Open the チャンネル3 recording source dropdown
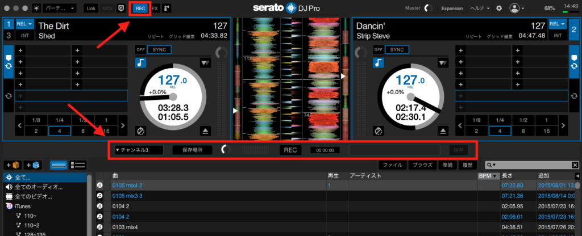The image size is (582, 236). [139, 150]
